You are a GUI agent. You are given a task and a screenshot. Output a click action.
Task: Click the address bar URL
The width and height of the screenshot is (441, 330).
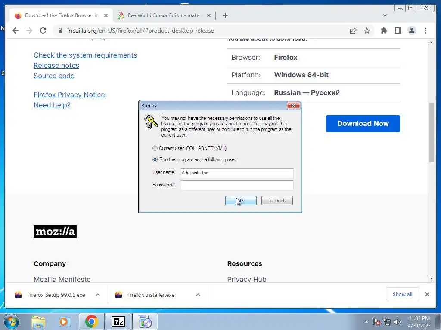click(x=140, y=31)
